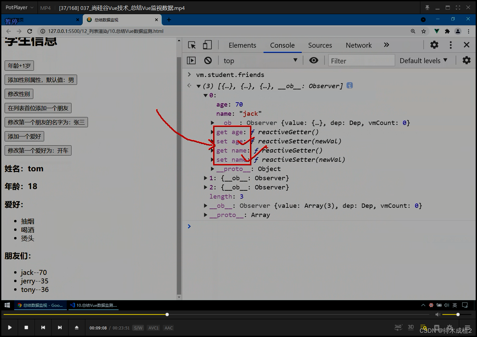The width and height of the screenshot is (477, 337).
Task: Click the browser forward arrow
Action: coord(19,31)
